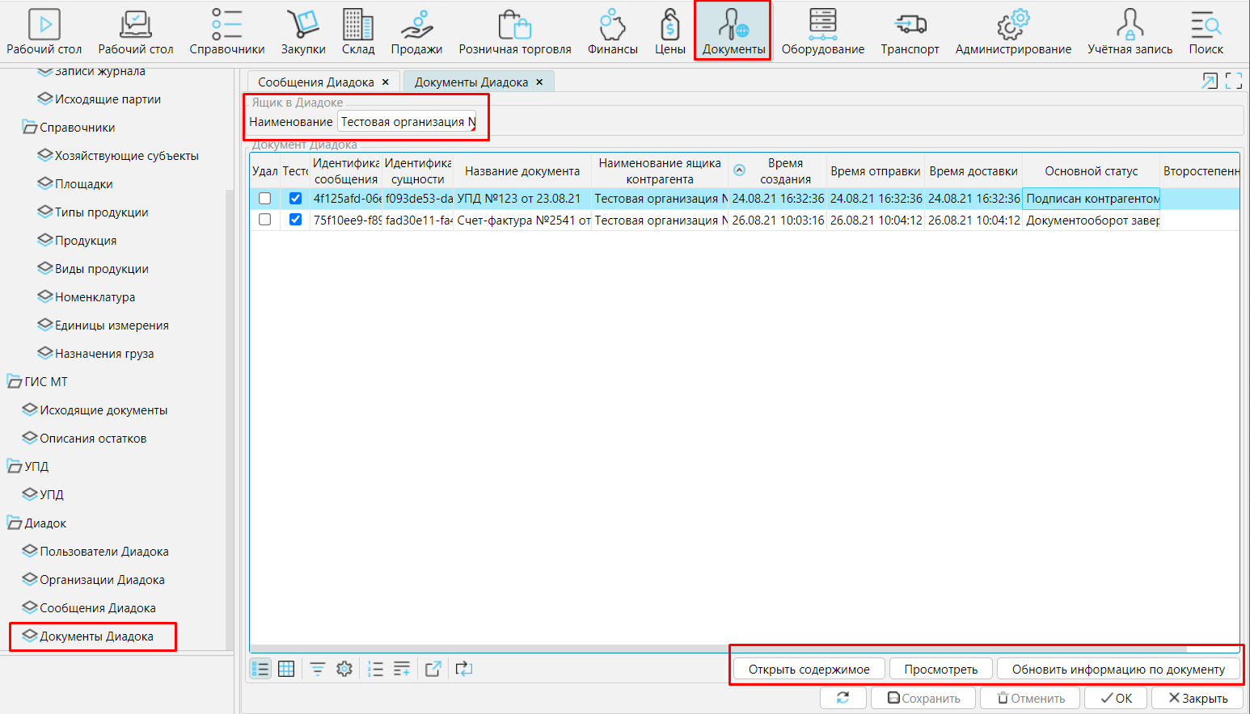Click the Открыть содержимое button

[809, 670]
